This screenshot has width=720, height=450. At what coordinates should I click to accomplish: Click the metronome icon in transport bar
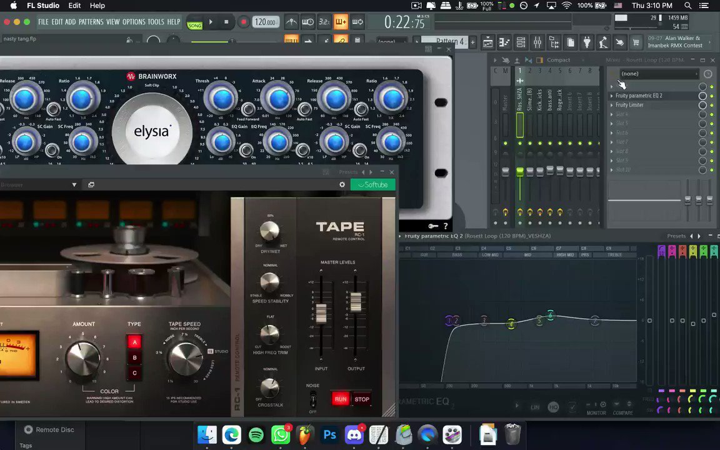pos(291,22)
